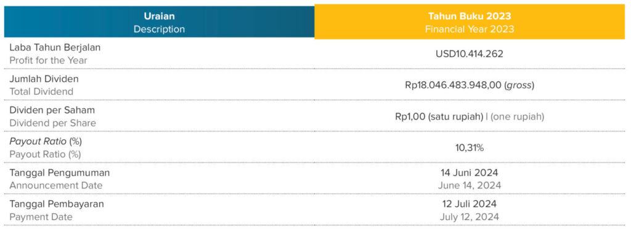This screenshot has width=631, height=231.
Task: Select the Dividen per Saham label
Action: (x=52, y=110)
